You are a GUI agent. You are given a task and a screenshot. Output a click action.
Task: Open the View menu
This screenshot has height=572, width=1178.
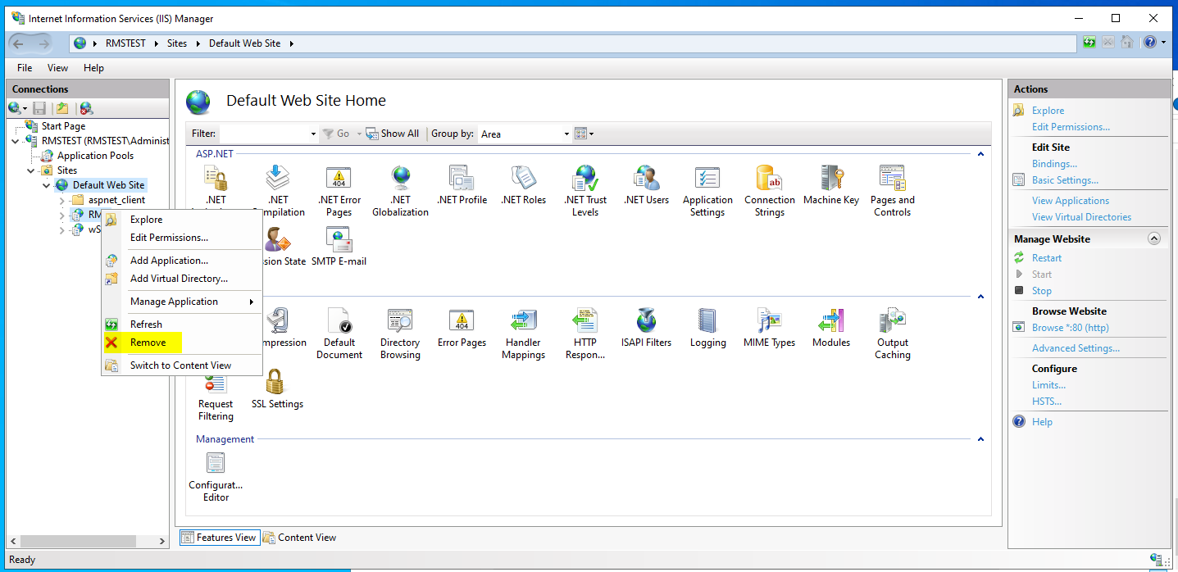tap(57, 68)
